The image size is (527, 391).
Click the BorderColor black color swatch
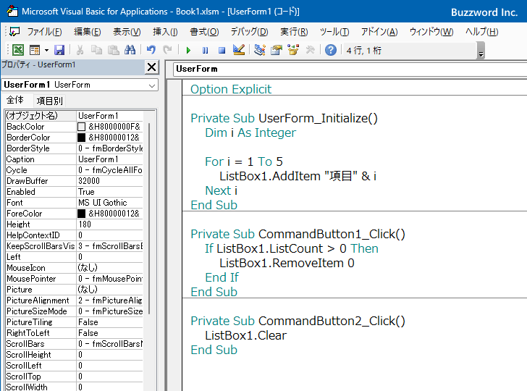point(81,138)
